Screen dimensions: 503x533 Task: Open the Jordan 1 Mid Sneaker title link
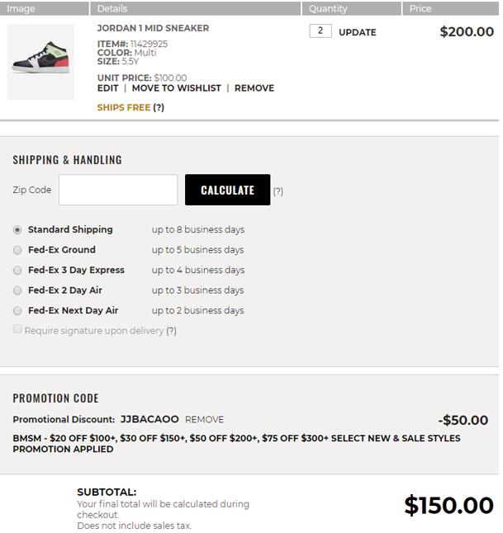tap(153, 28)
